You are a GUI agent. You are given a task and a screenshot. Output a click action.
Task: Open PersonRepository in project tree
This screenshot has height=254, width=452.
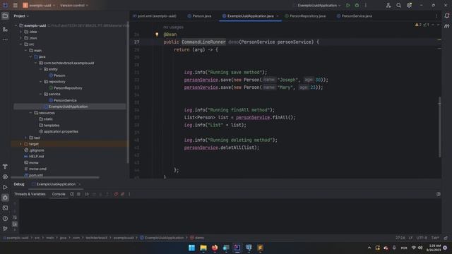66,87
